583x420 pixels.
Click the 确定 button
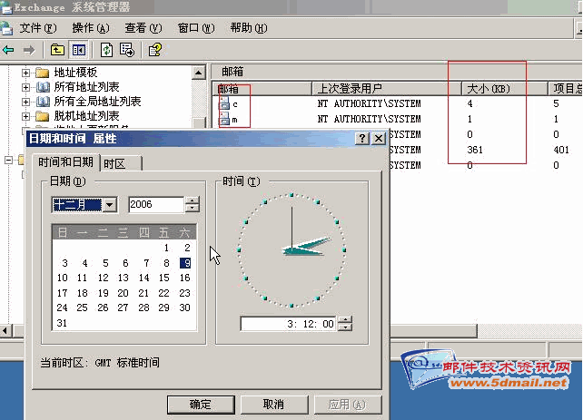(x=200, y=405)
